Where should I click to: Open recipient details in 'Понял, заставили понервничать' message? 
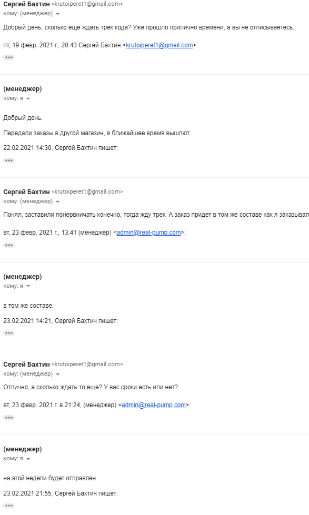[x=58, y=201]
